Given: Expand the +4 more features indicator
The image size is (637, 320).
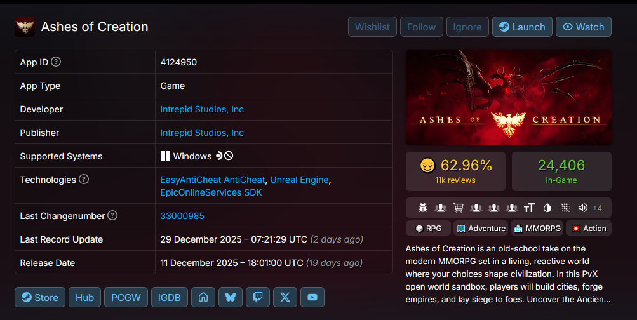Looking at the screenshot, I should (x=597, y=208).
